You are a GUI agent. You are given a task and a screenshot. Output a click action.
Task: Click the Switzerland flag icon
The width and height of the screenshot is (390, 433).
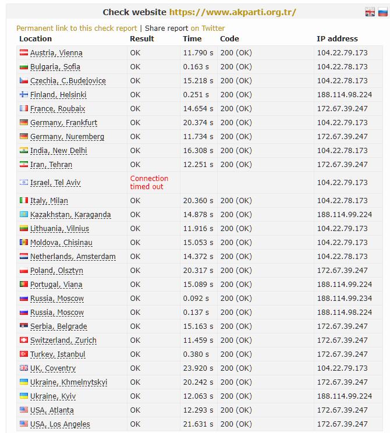click(24, 340)
